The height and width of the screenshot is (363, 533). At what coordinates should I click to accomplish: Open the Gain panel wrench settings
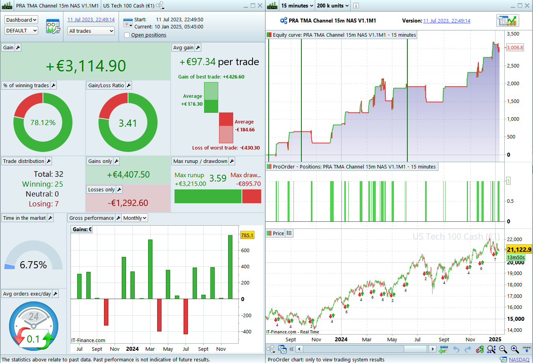18,47
